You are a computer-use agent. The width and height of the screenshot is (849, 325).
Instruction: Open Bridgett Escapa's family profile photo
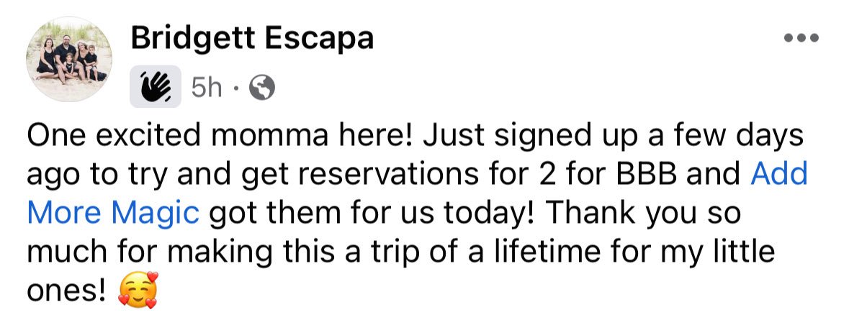pos(69,59)
